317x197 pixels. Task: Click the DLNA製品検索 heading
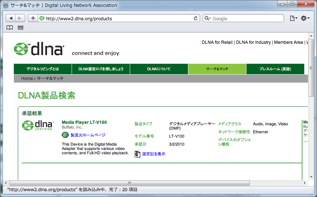click(47, 96)
